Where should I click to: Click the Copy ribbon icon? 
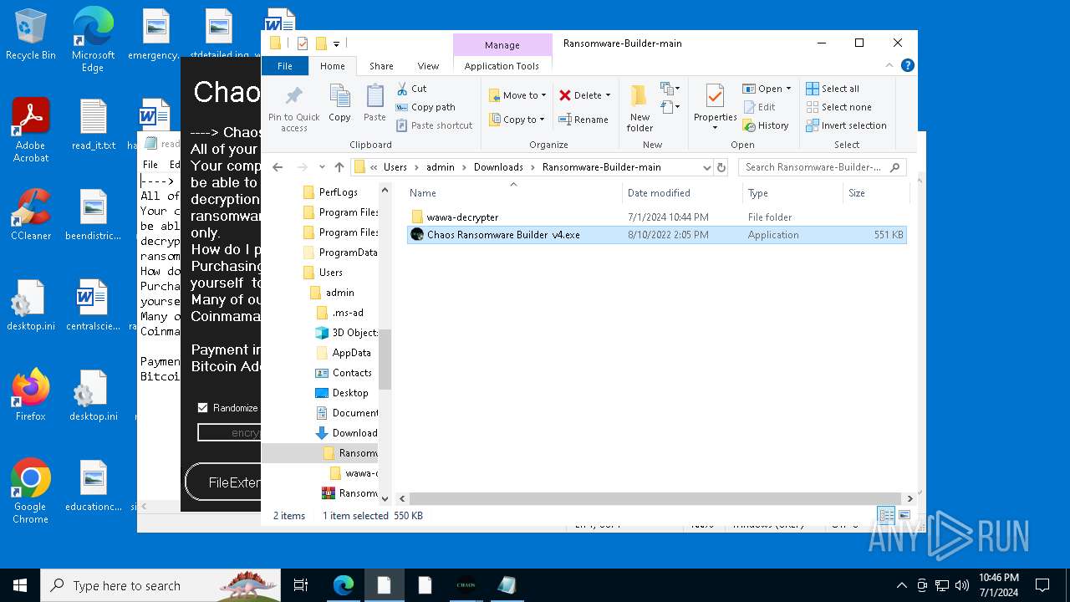(339, 95)
